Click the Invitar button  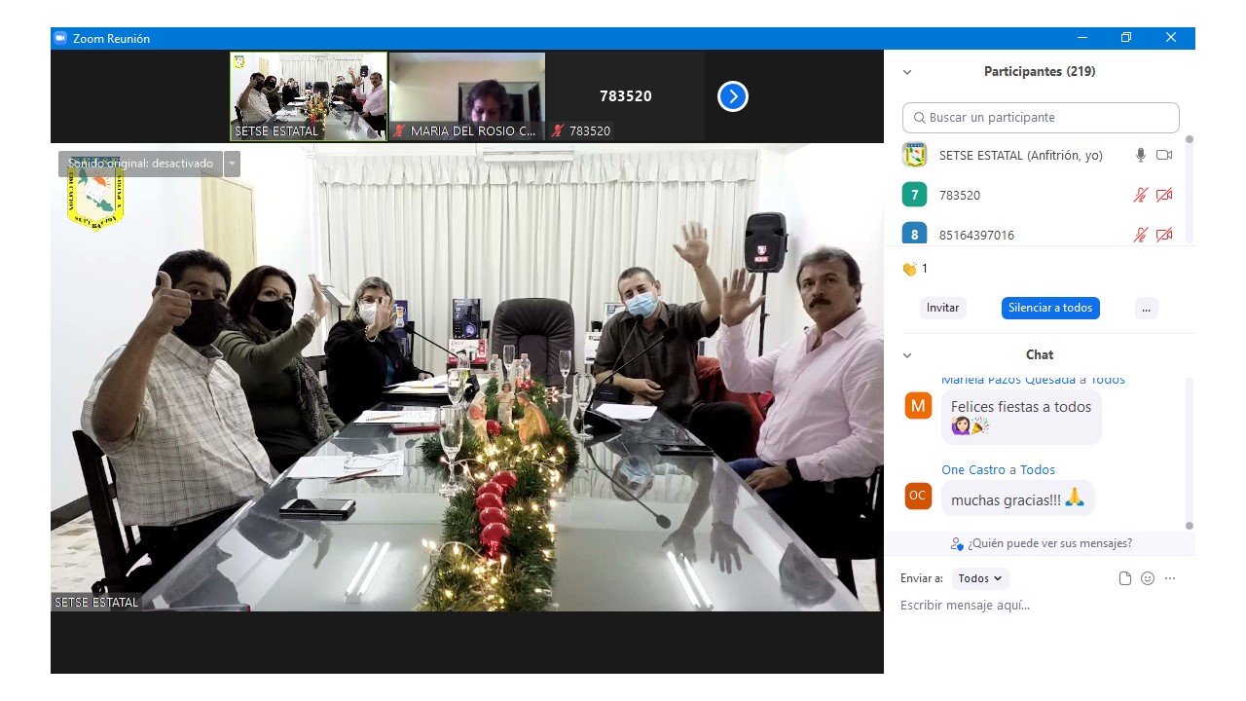tap(942, 308)
